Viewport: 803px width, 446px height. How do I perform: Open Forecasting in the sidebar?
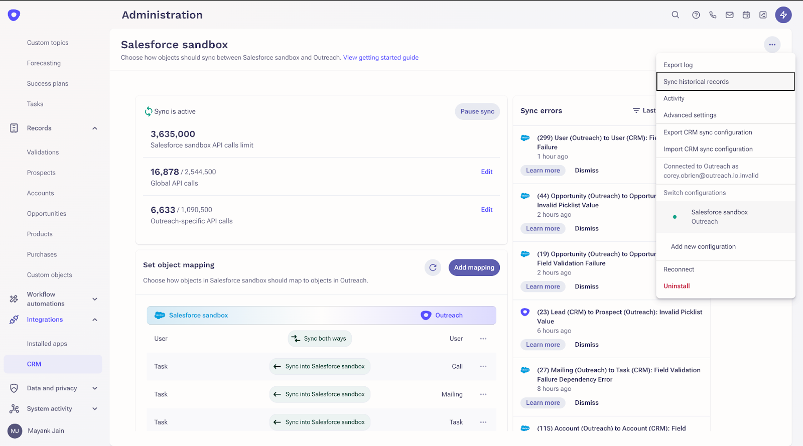pyautogui.click(x=44, y=63)
